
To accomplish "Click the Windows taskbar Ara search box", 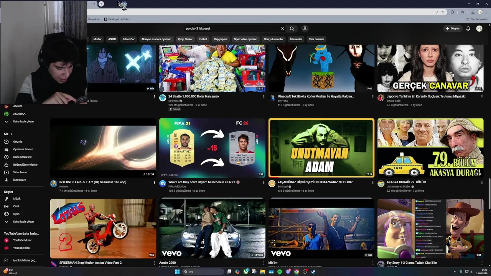I will [203, 272].
